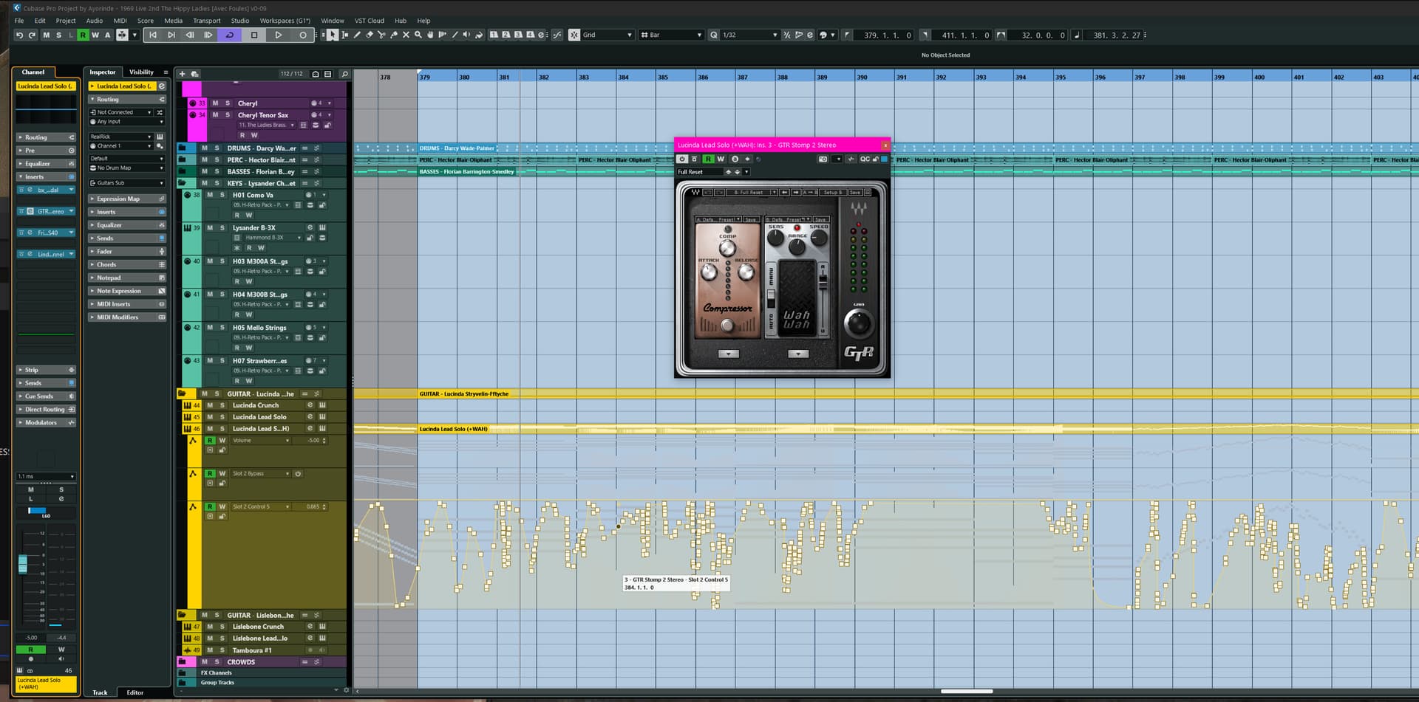The height and width of the screenshot is (702, 1419).
Task: Click the Record transport button
Action: (303, 35)
